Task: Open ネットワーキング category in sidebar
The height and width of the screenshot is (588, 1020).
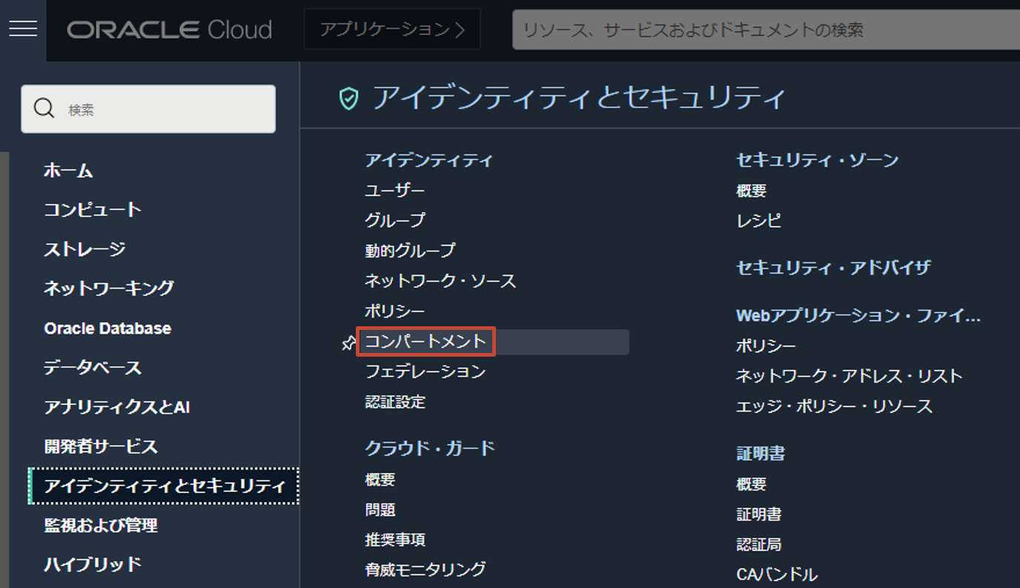Action: click(x=108, y=288)
